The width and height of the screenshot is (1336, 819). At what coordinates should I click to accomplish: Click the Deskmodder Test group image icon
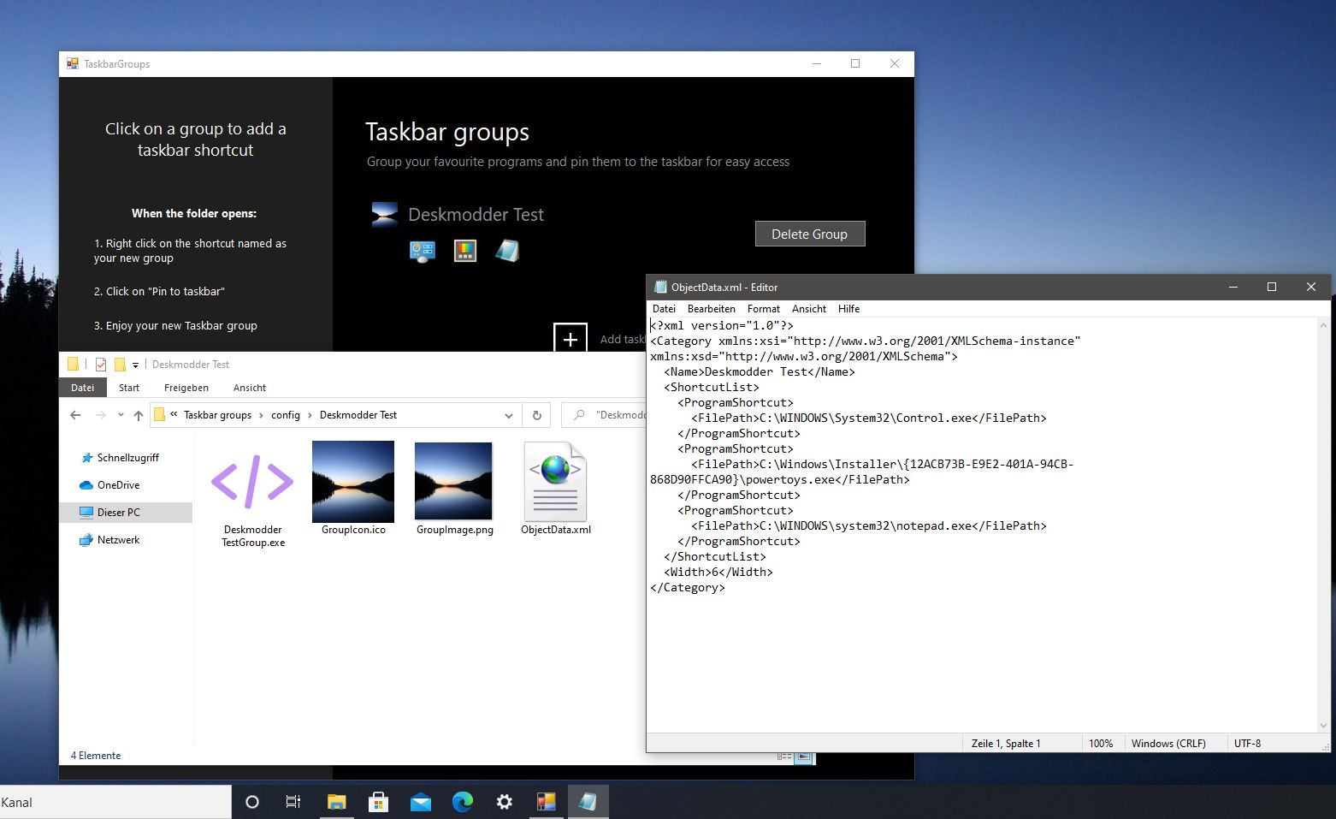pos(385,214)
